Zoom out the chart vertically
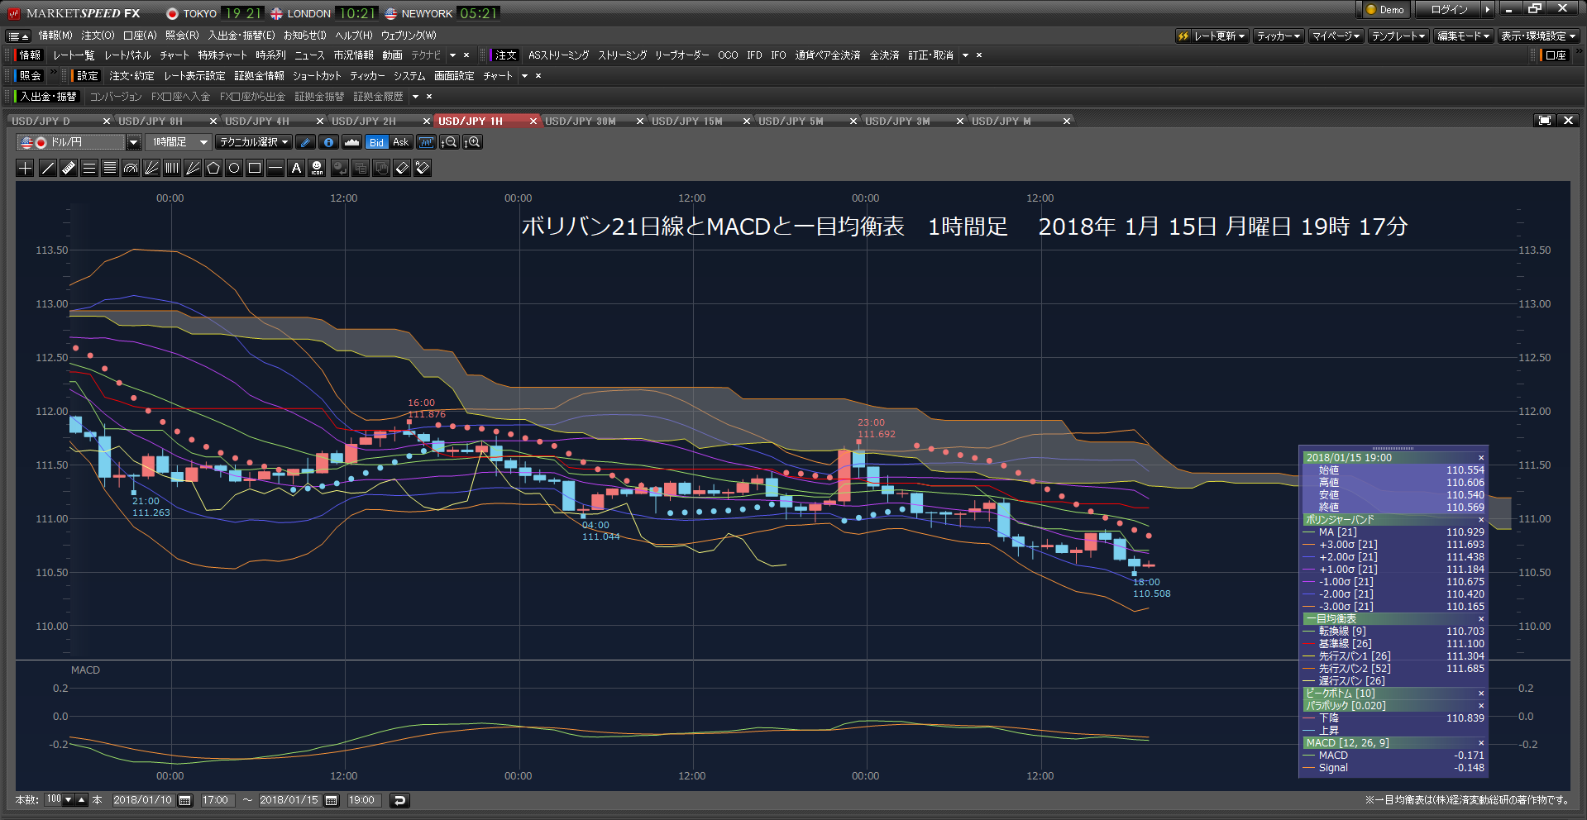 (449, 142)
